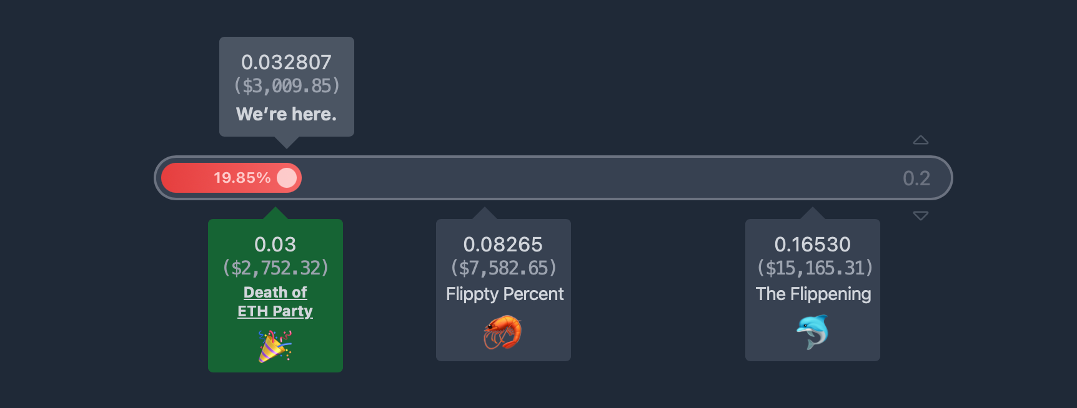
Task: Click the shrimp emoji icon
Action: point(503,332)
